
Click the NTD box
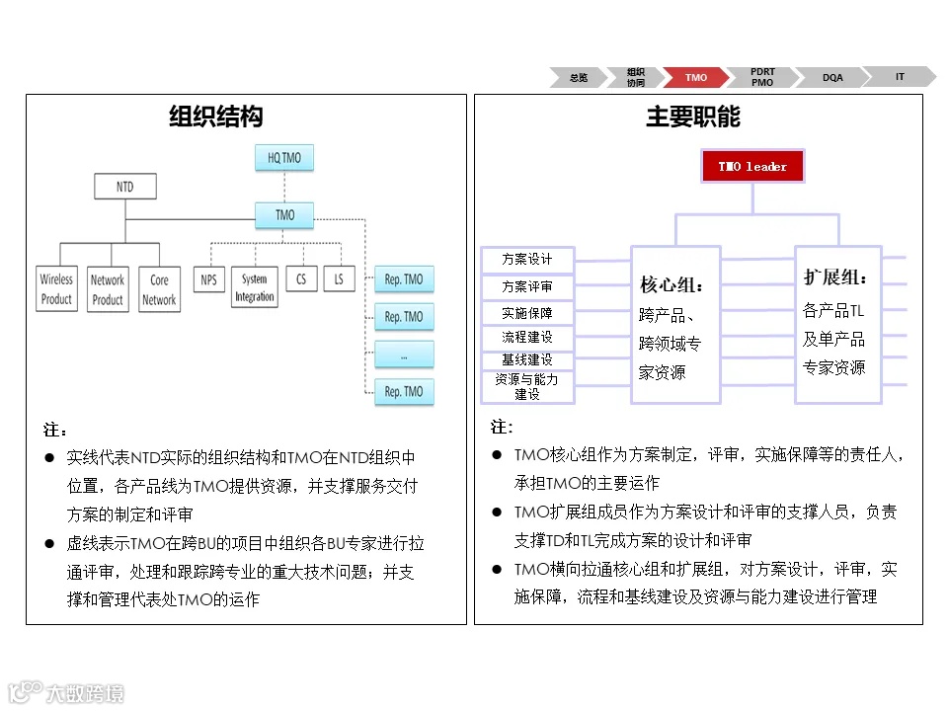click(x=124, y=186)
